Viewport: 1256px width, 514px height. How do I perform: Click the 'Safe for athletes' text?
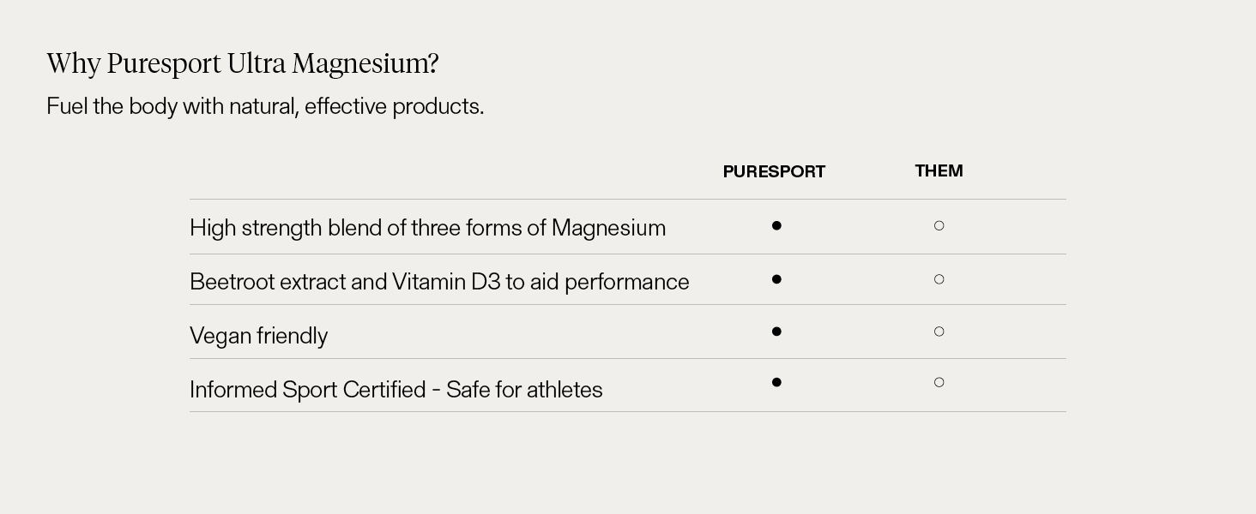(524, 390)
